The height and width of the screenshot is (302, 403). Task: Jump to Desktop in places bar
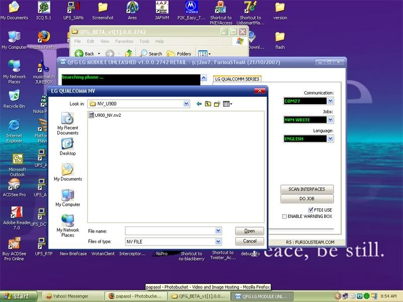pos(68,146)
